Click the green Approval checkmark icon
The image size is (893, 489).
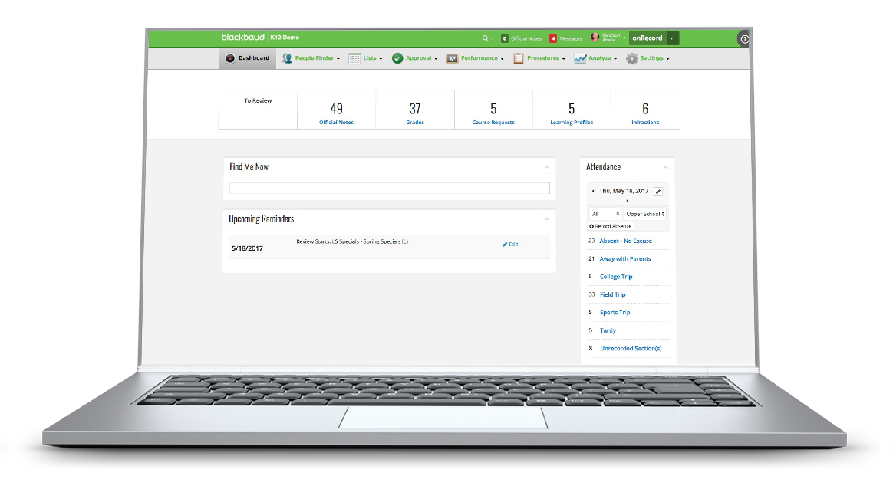[397, 57]
